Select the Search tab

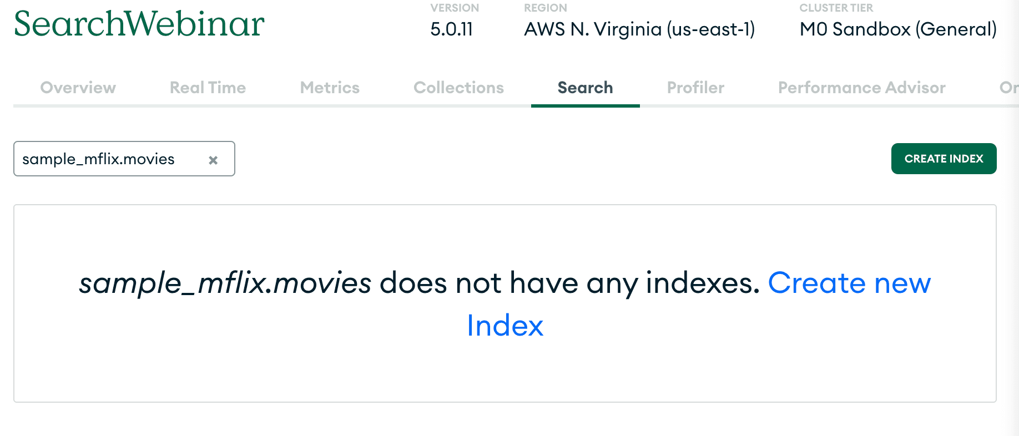coord(585,88)
